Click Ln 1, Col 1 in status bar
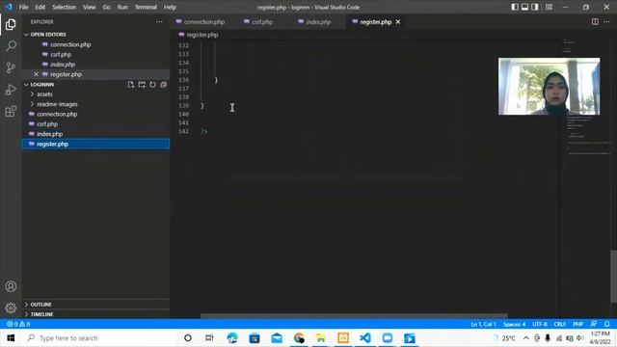 [x=483, y=324]
